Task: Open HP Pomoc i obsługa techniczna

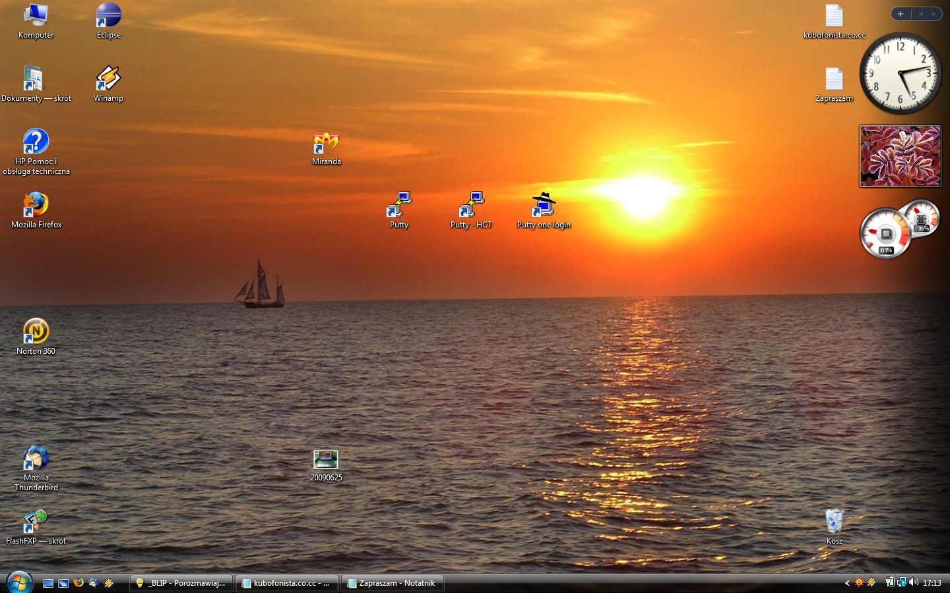Action: 36,152
